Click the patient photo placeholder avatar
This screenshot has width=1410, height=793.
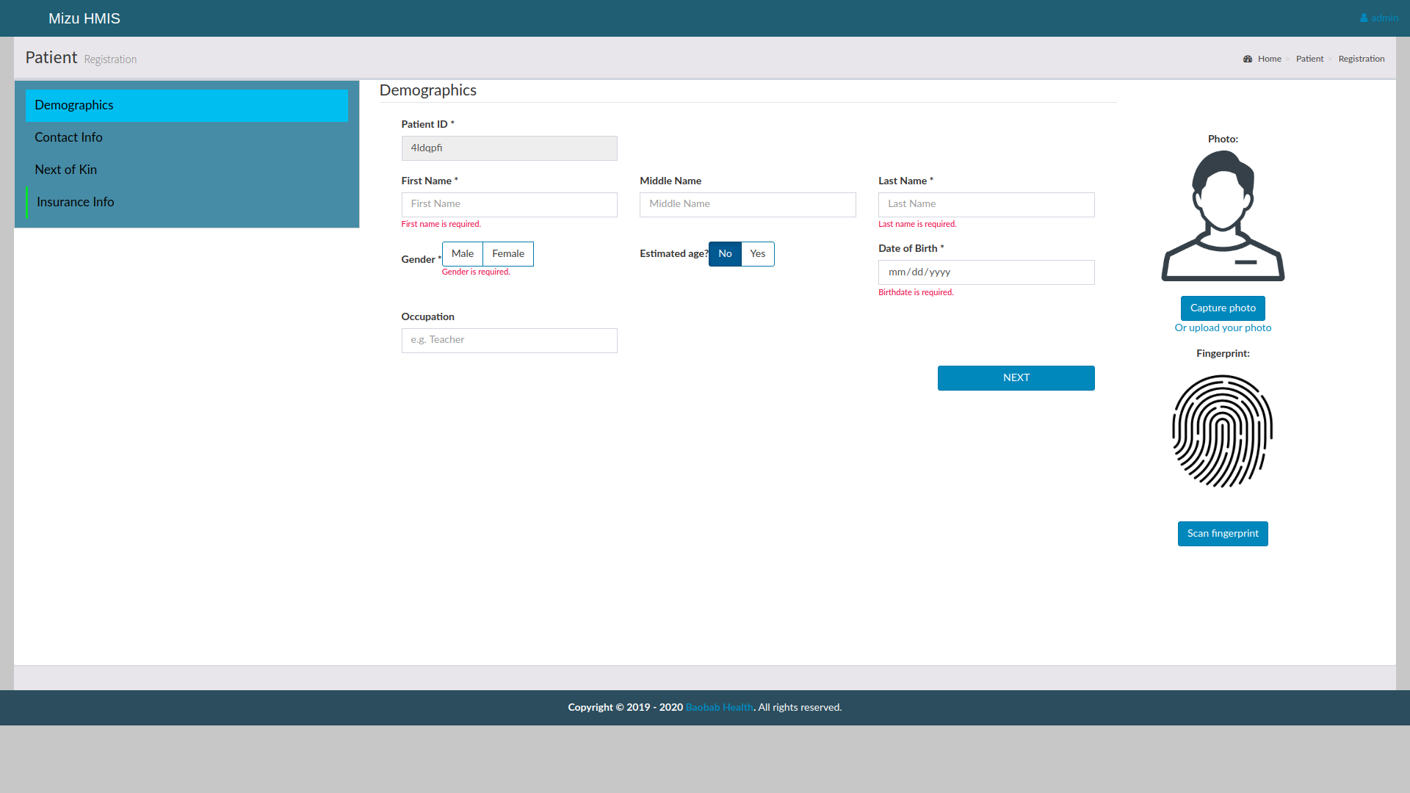click(x=1223, y=215)
